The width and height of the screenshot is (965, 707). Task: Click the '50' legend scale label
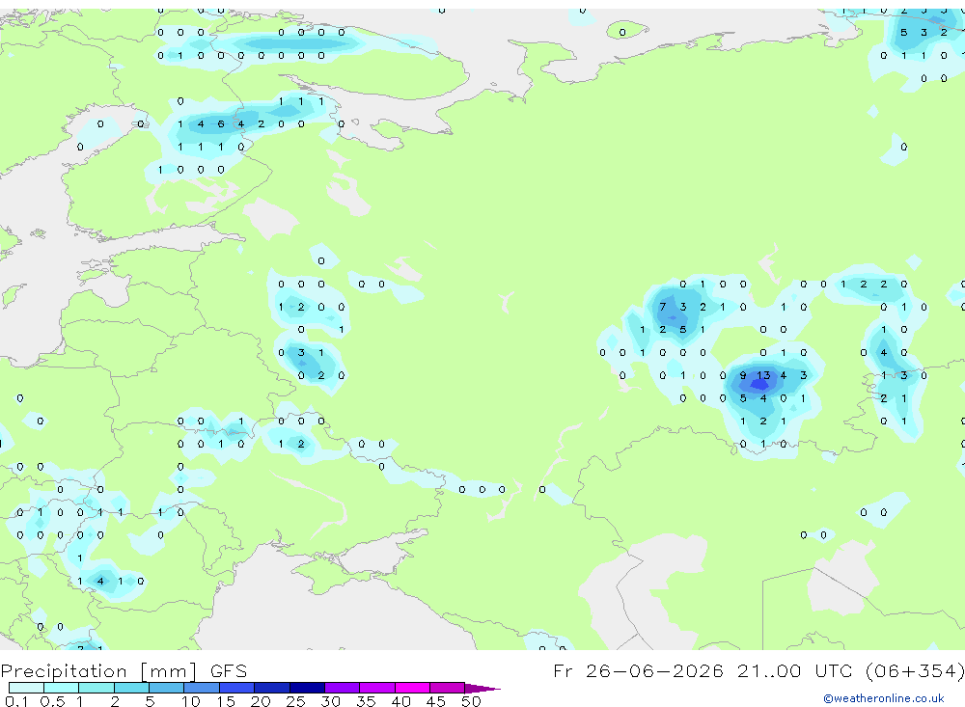click(x=471, y=701)
